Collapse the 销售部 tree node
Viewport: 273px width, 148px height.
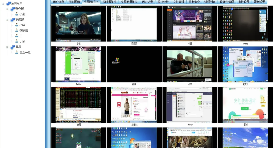pos(7,20)
